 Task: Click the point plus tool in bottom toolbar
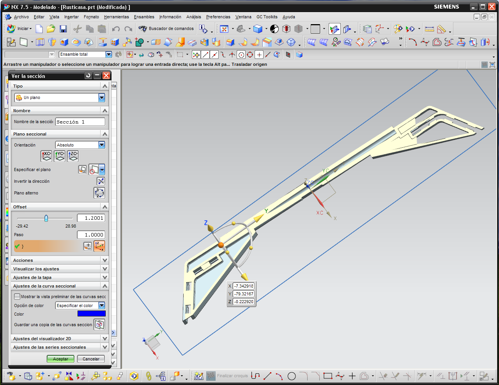click(x=352, y=376)
